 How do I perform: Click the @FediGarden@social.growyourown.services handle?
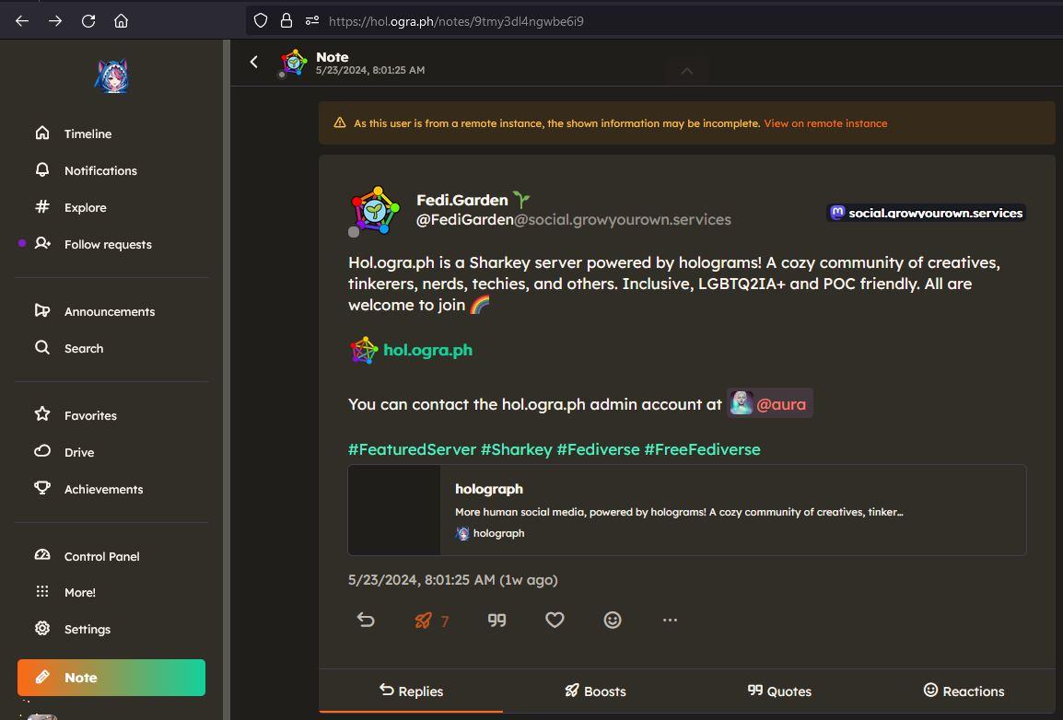click(x=574, y=219)
